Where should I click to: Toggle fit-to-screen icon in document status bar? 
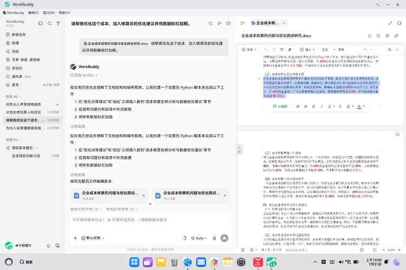(375, 250)
